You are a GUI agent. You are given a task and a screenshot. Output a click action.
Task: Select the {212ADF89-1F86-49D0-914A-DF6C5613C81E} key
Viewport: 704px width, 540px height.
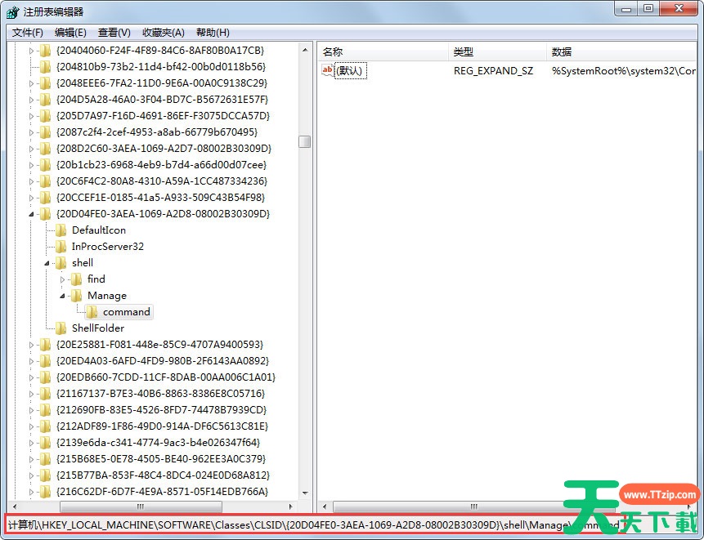tap(162, 426)
